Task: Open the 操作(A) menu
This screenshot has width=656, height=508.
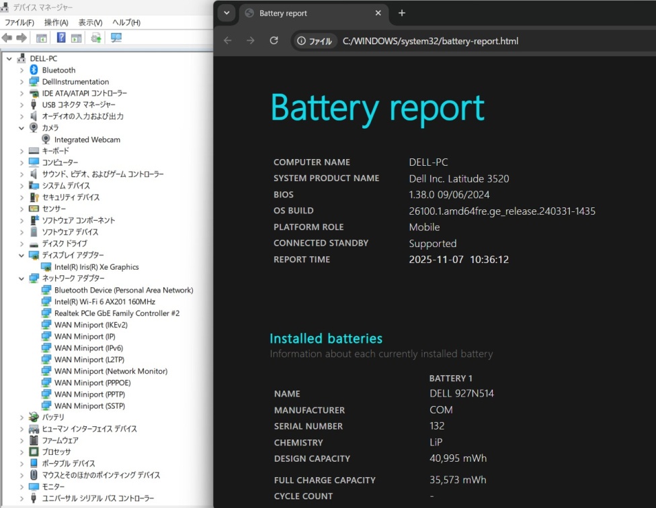Action: point(56,23)
